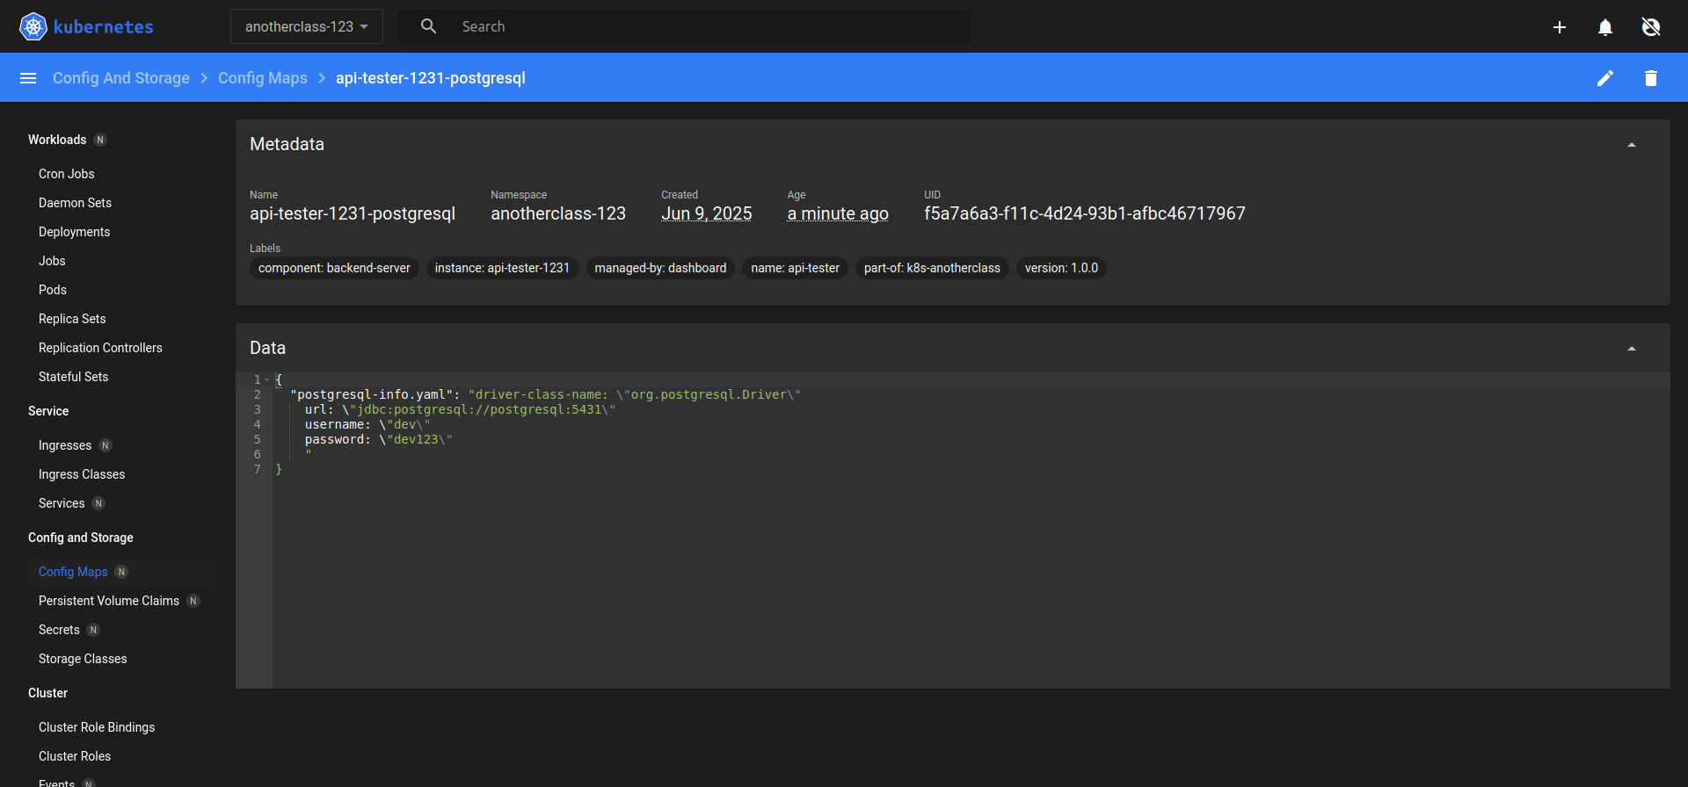
Task: Focus the Search input field
Action: pos(710,26)
